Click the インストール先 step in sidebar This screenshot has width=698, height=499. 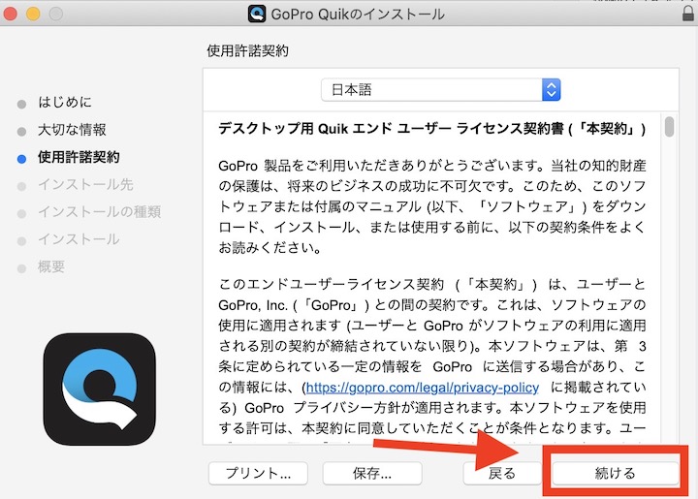[85, 184]
